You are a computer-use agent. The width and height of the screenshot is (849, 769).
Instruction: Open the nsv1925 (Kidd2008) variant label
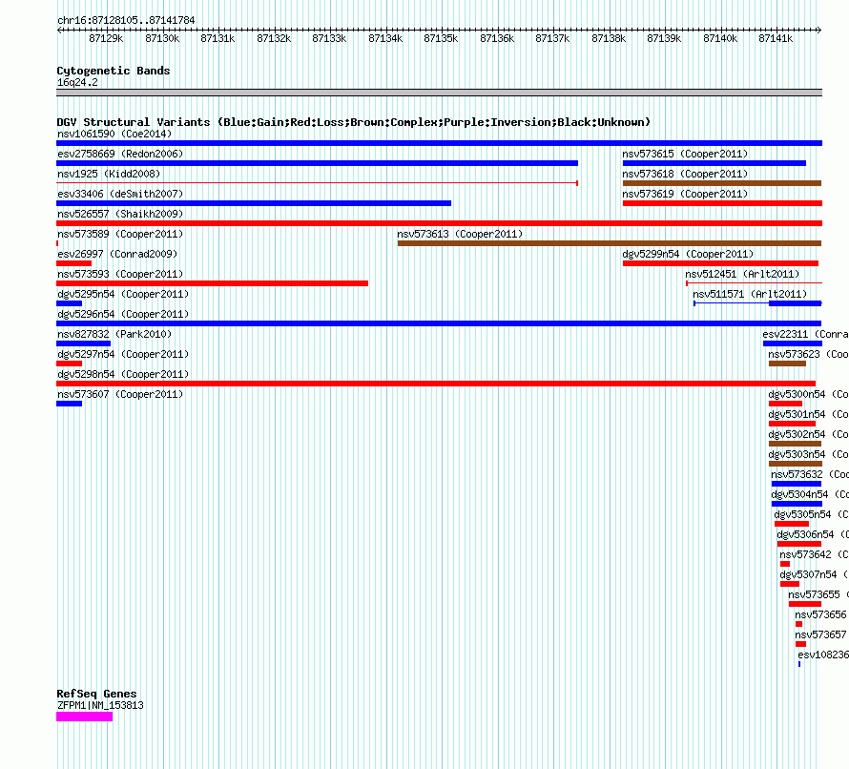[x=109, y=174]
